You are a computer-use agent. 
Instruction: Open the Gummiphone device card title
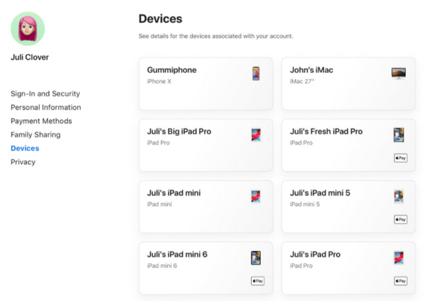coord(171,70)
